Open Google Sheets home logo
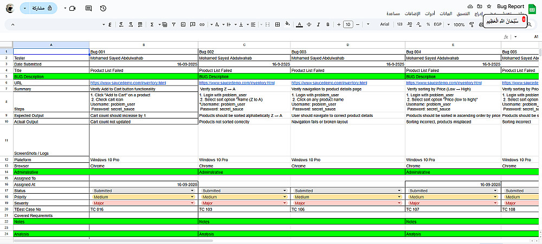The width and height of the screenshot is (542, 244). point(532,8)
